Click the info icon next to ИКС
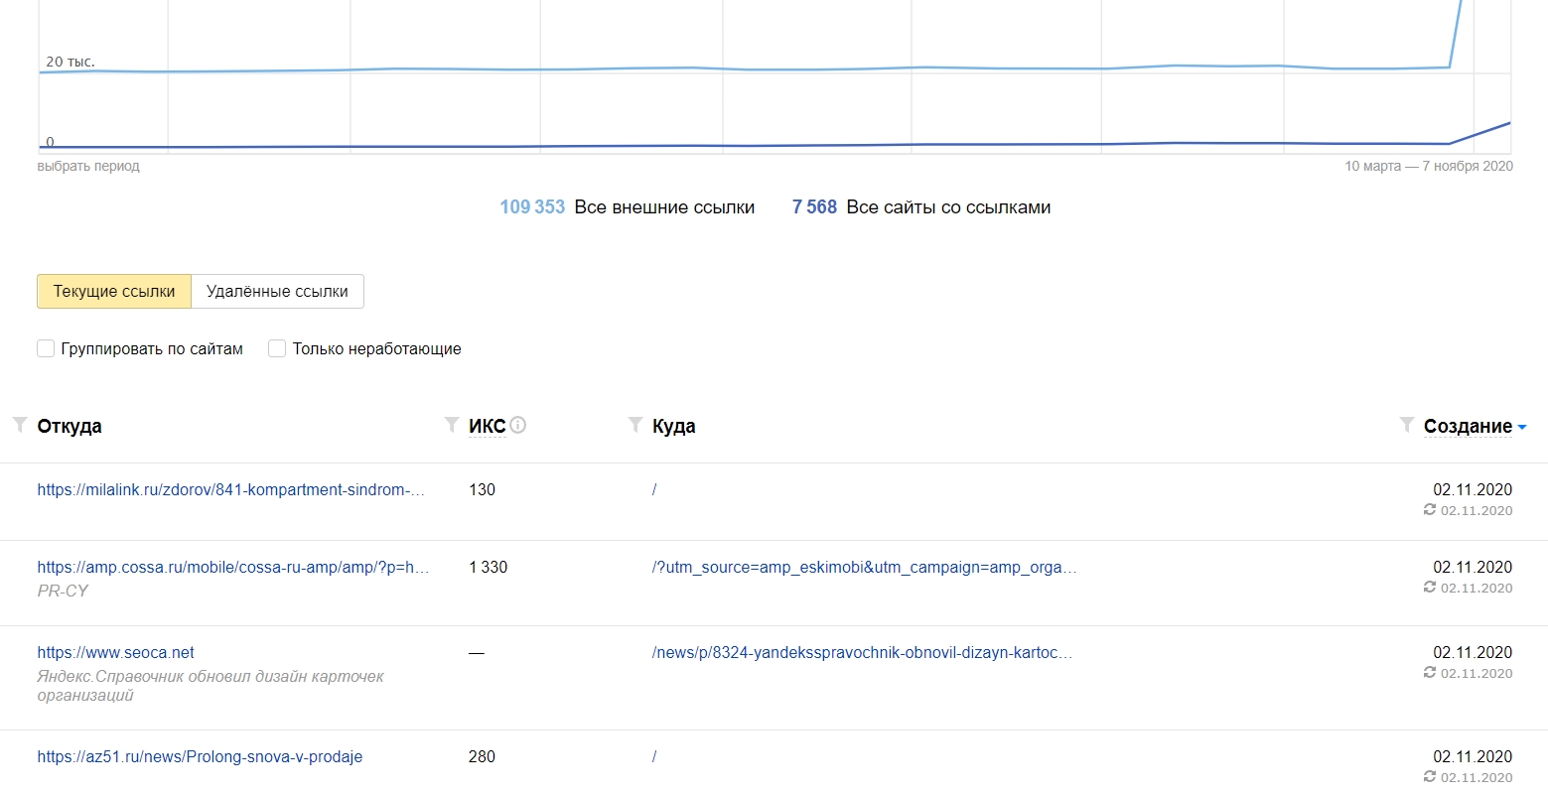Screen dimensions: 1548x795 pyautogui.click(x=517, y=425)
